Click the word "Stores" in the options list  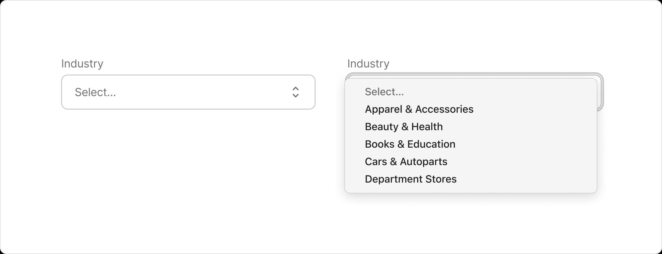tap(441, 179)
